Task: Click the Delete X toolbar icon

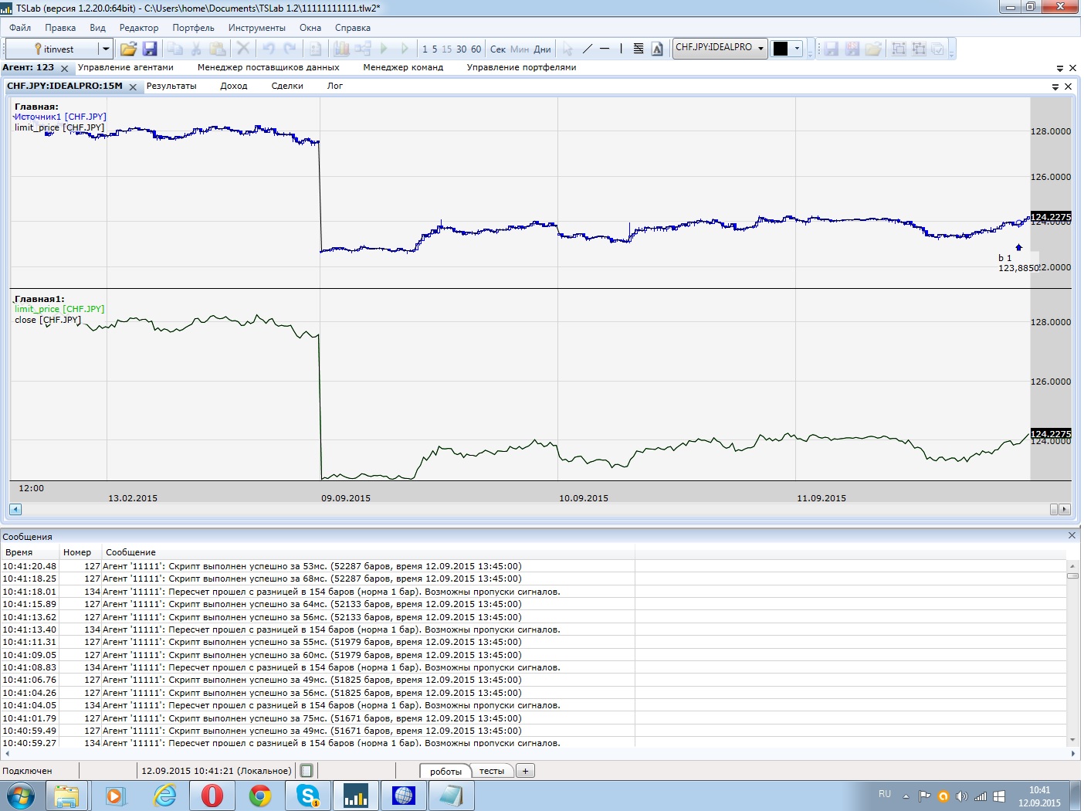Action: pyautogui.click(x=243, y=49)
